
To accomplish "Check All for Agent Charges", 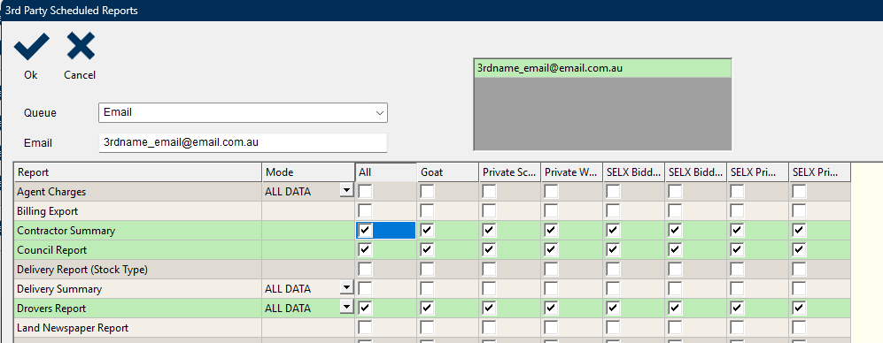I will [366, 192].
